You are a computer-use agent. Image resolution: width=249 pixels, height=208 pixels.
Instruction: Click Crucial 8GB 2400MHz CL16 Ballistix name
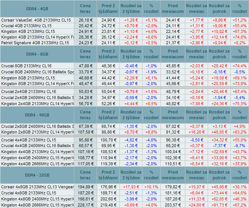pos(38,72)
